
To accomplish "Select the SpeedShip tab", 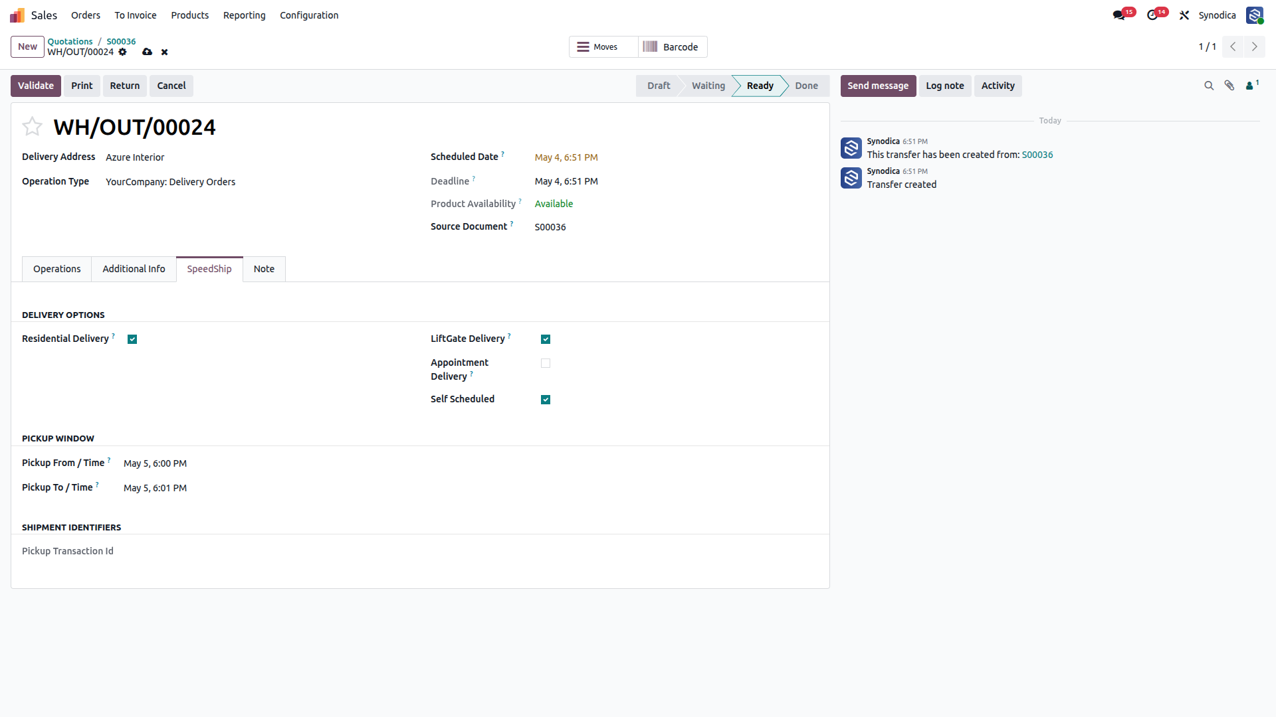I will (x=209, y=269).
